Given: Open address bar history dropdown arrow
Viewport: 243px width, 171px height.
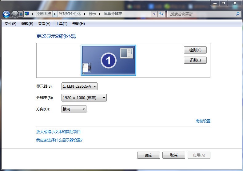Looking at the screenshot, I should click(x=154, y=14).
